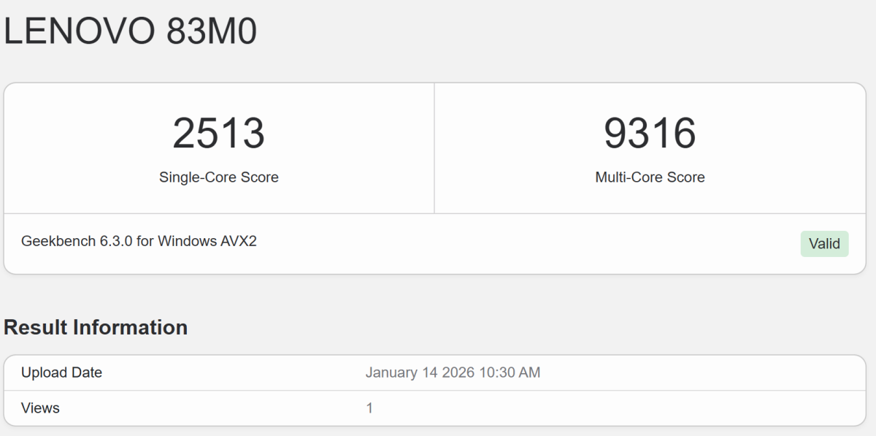Click the green Valid badge
This screenshot has height=436, width=876.
tap(824, 244)
